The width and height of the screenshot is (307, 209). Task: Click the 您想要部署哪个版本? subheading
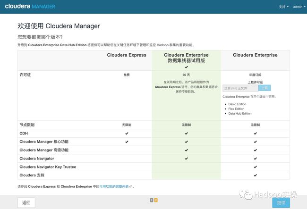[40, 37]
